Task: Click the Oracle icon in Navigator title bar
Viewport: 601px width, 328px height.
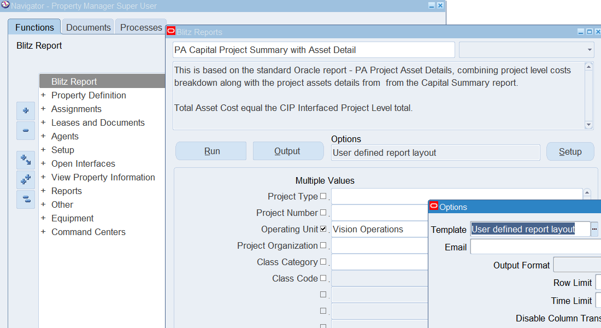Action: (5, 5)
